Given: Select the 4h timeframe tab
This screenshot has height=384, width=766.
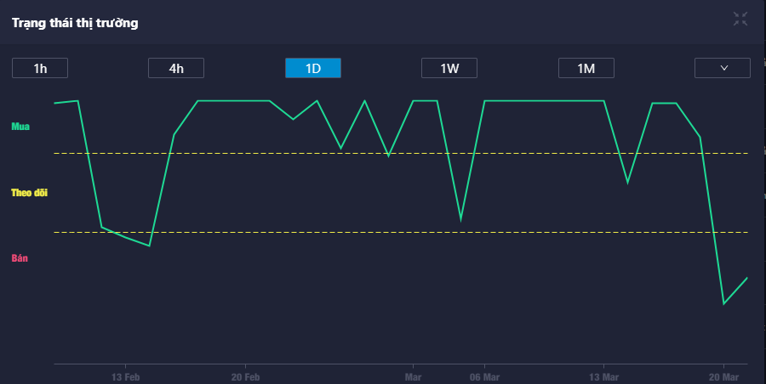Looking at the screenshot, I should [176, 68].
